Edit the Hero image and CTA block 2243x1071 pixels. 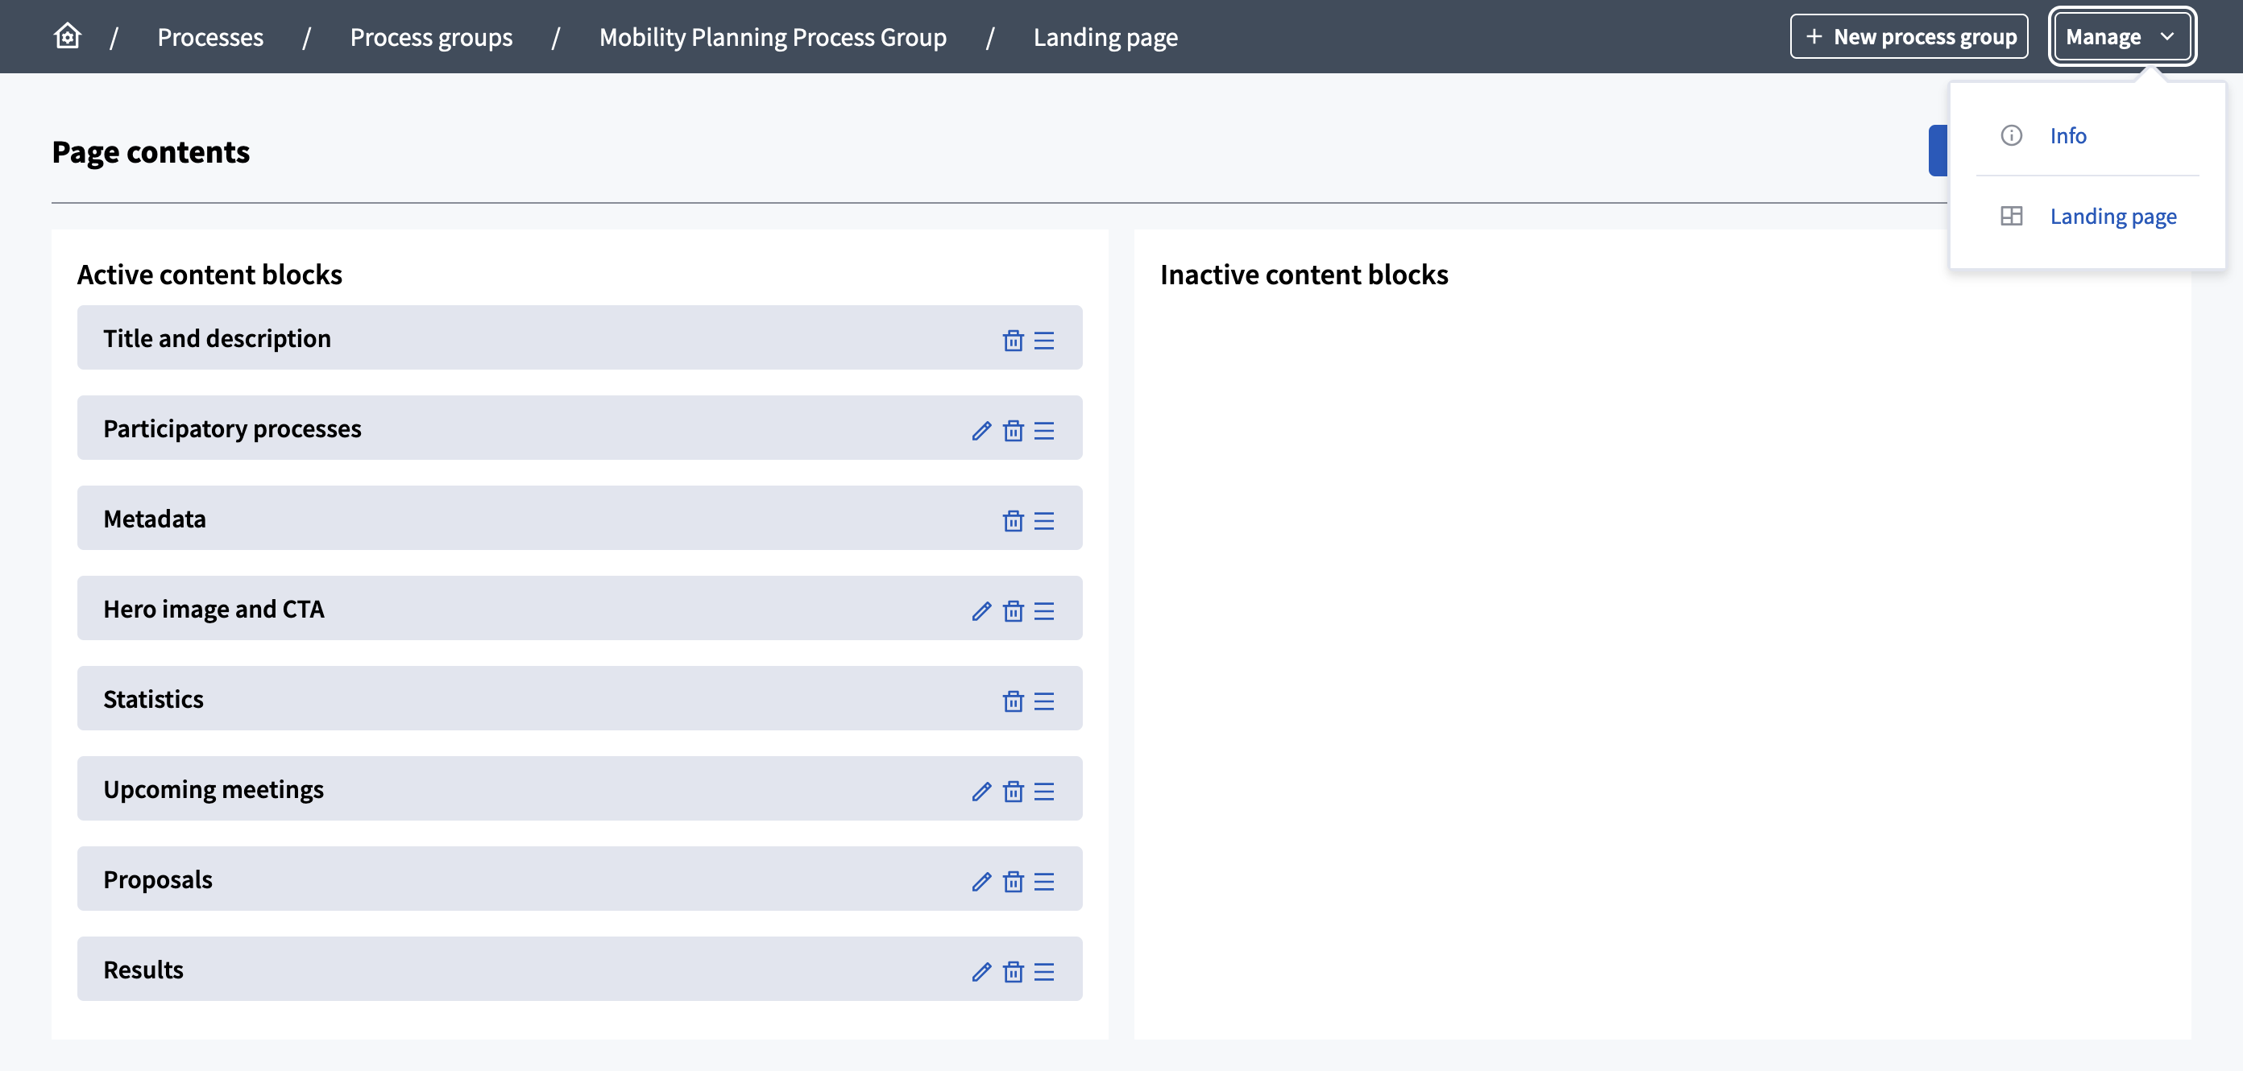coord(981,612)
